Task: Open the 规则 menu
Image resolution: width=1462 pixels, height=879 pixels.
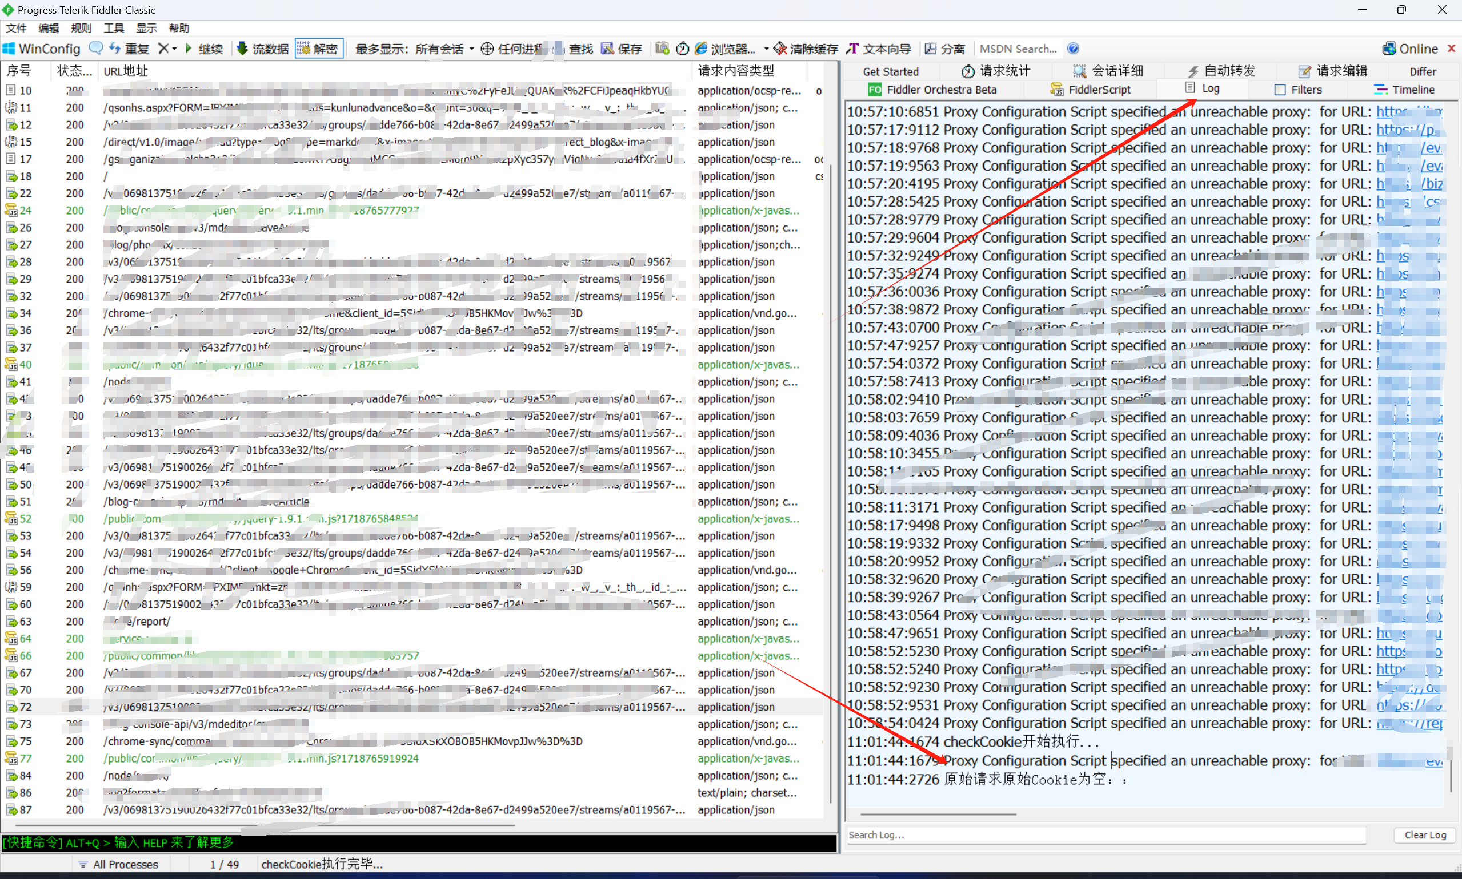Action: pos(81,28)
